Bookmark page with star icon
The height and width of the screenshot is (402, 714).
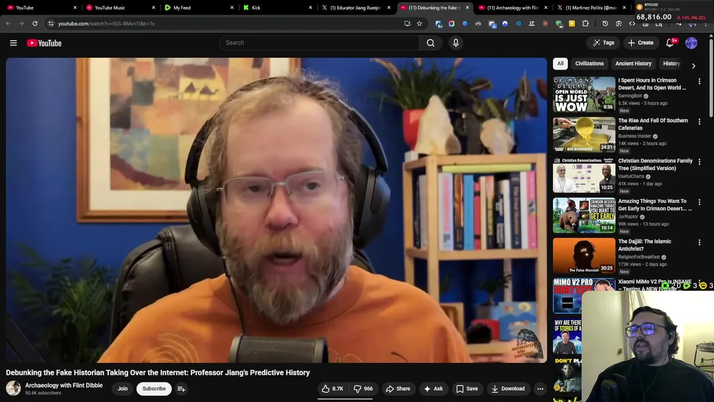419,23
